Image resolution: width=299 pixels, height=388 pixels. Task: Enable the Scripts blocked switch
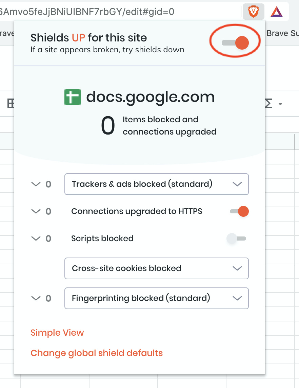[x=236, y=239]
